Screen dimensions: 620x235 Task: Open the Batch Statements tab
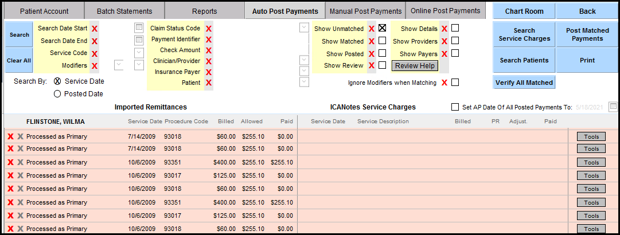tap(124, 11)
